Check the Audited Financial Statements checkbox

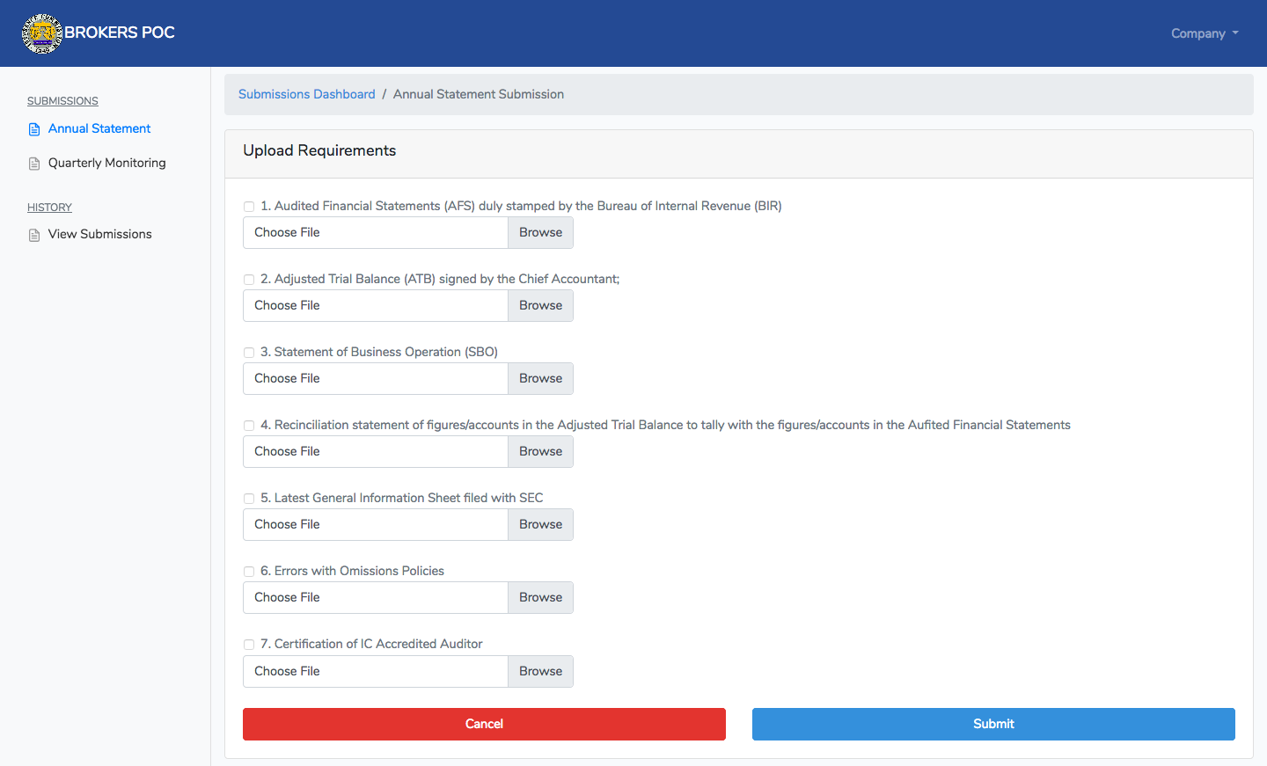click(249, 207)
